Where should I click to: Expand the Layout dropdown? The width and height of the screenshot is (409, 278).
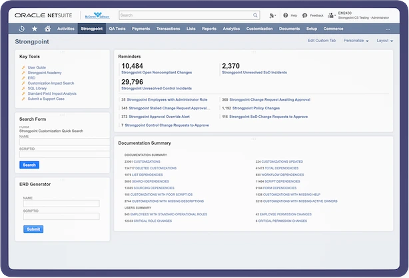coord(383,41)
